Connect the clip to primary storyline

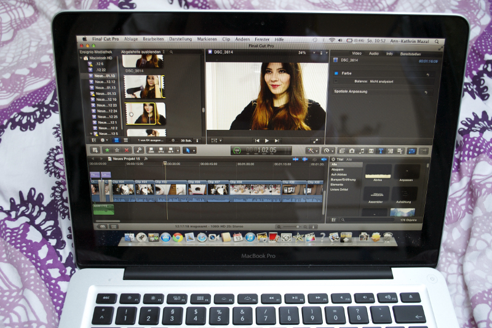(x=151, y=150)
